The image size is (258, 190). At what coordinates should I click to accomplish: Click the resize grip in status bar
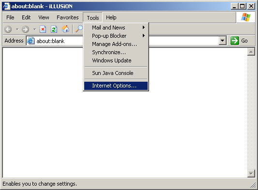point(253,185)
